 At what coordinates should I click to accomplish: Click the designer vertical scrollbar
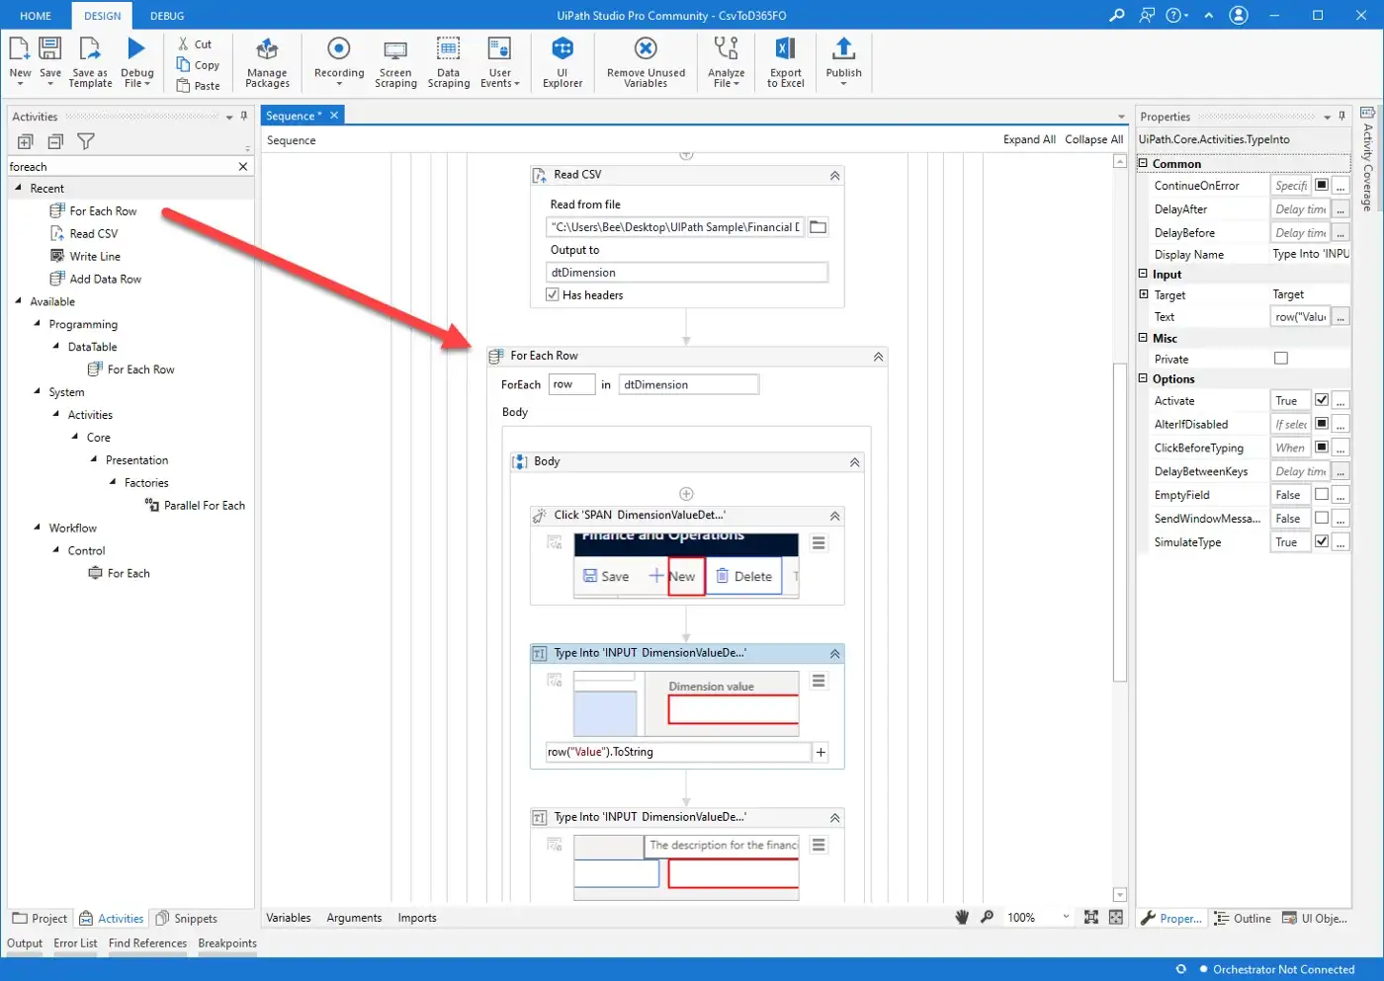coord(1119,524)
